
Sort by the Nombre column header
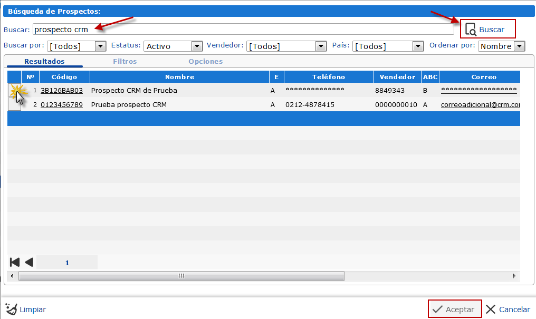pos(179,77)
